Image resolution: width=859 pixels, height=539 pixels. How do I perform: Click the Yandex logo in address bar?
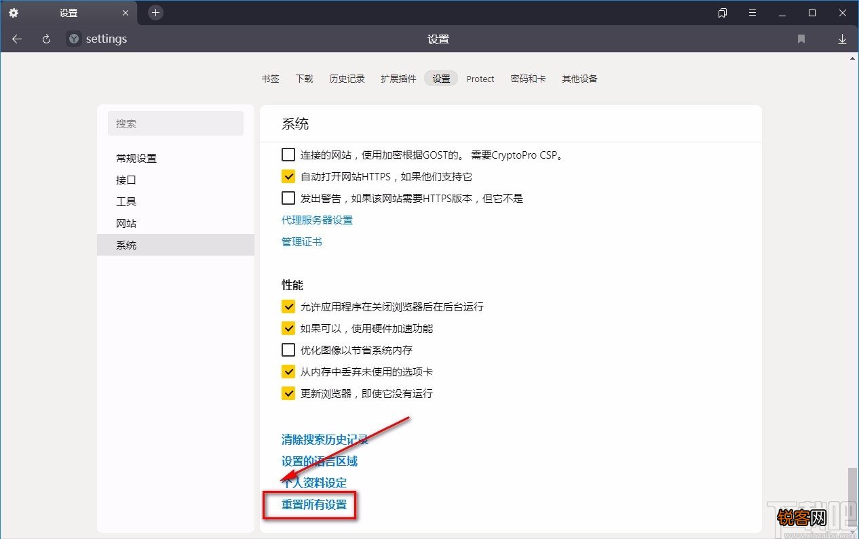[x=73, y=39]
